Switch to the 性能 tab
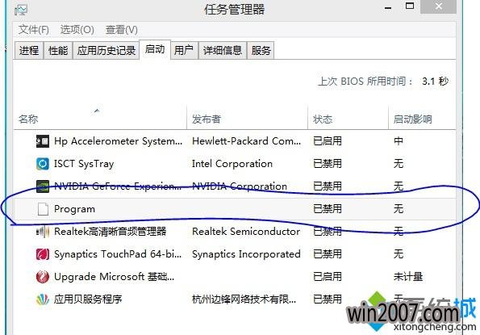Viewport: 480px width, 335px height. (58, 50)
